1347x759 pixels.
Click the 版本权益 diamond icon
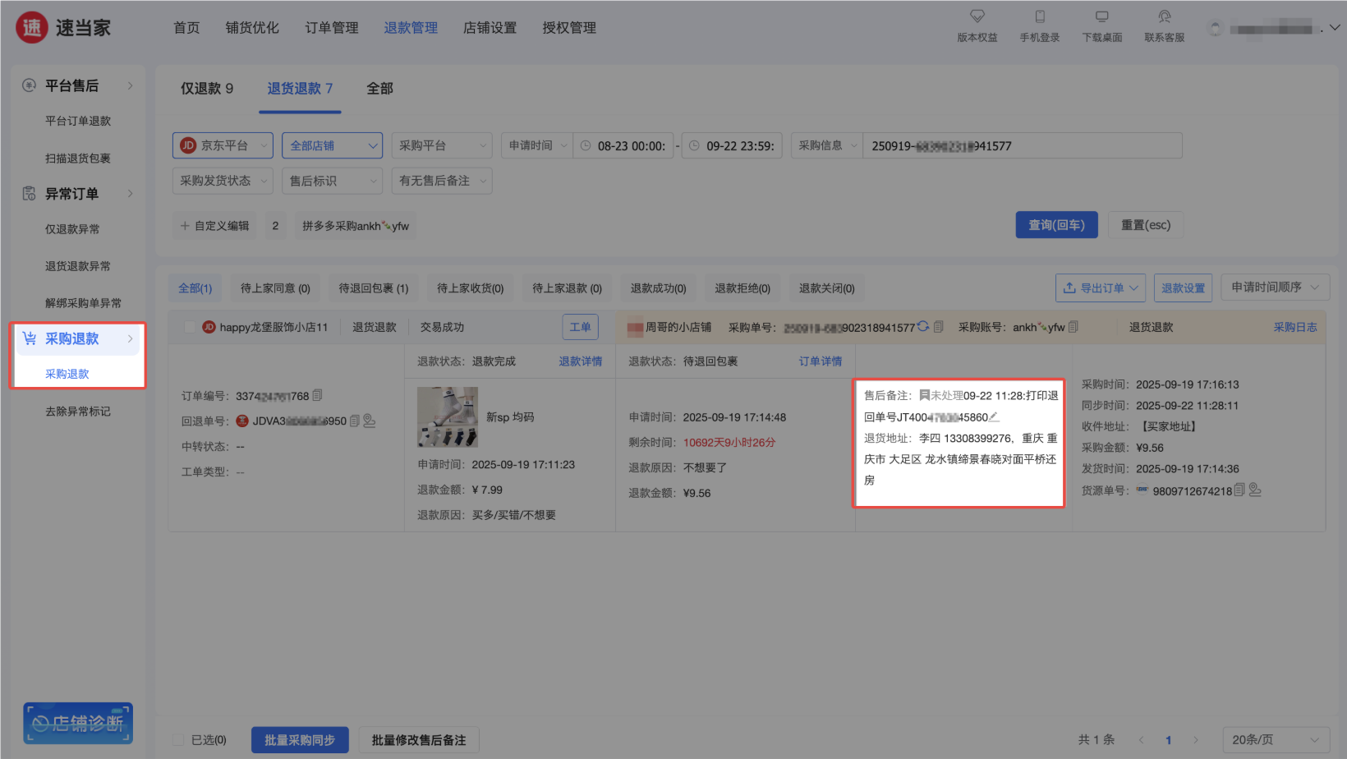[977, 16]
